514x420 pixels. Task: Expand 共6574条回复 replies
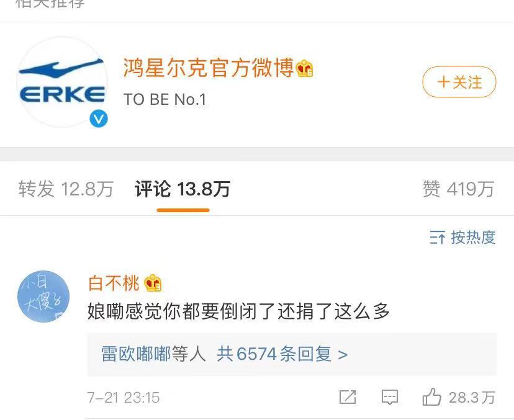(282, 354)
